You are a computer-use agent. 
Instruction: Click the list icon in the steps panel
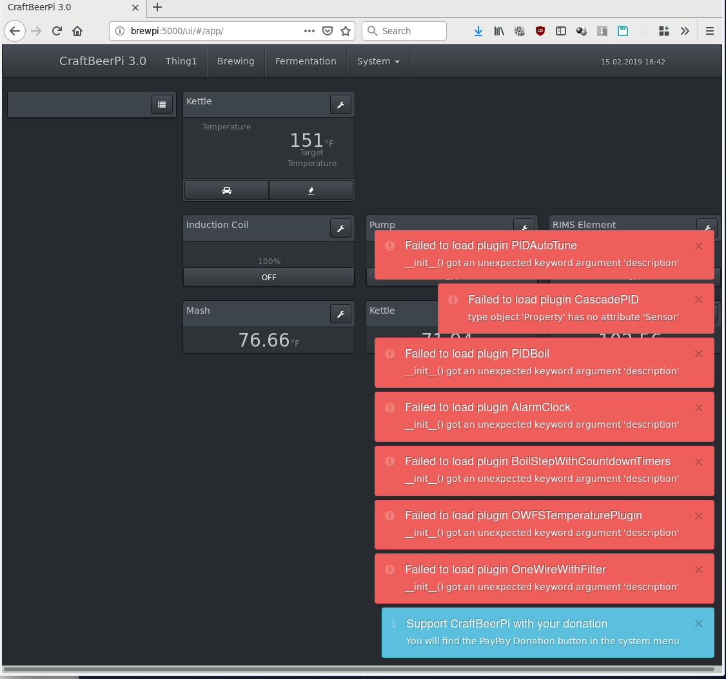point(162,104)
